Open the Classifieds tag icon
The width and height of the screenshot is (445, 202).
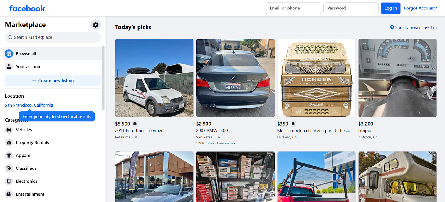pos(9,168)
